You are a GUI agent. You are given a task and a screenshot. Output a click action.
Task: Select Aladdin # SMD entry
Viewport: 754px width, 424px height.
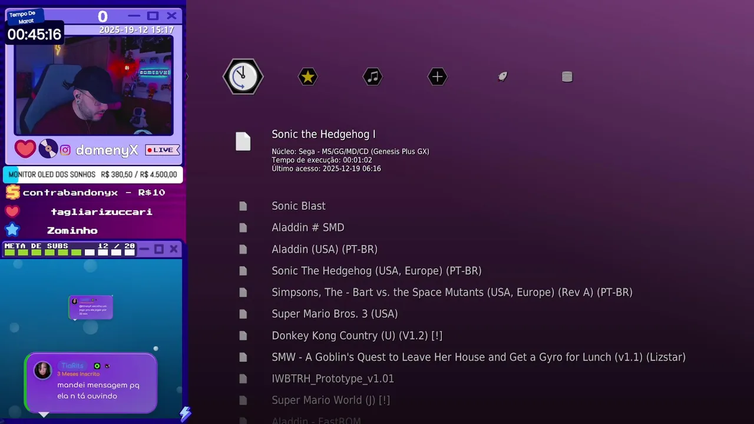(x=308, y=227)
